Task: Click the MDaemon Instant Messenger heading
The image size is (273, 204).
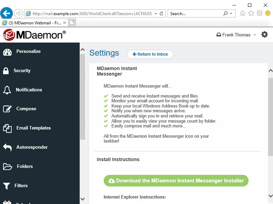Action: click(117, 71)
